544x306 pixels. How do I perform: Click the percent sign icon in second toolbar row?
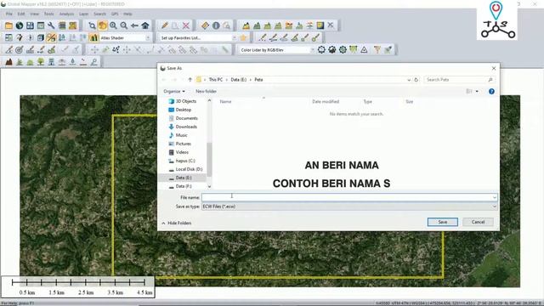point(51,37)
